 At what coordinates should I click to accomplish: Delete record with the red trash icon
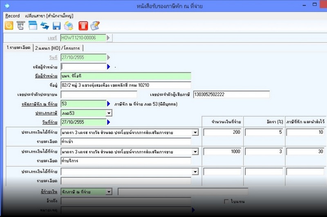(x=83, y=26)
